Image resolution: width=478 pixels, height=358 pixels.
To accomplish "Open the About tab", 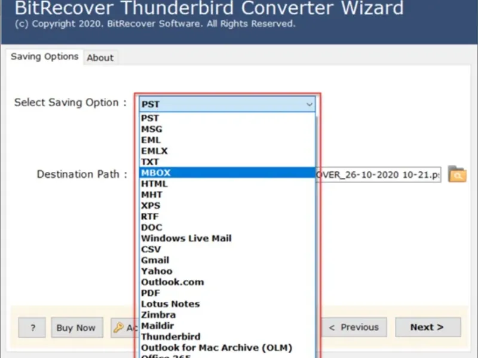I will click(x=100, y=57).
